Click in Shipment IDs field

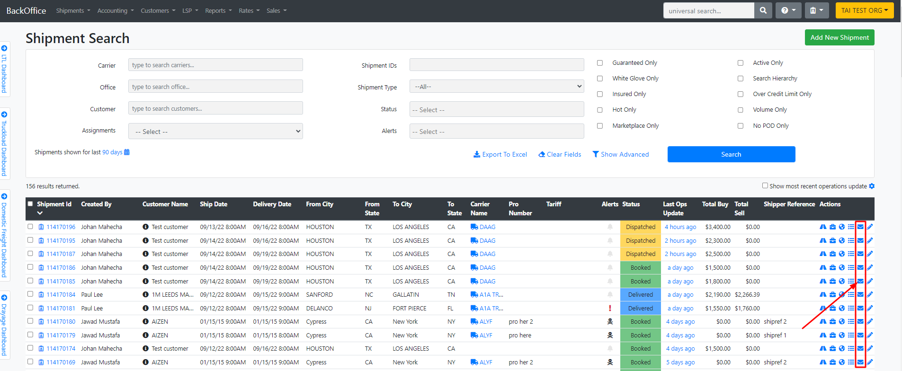point(497,65)
